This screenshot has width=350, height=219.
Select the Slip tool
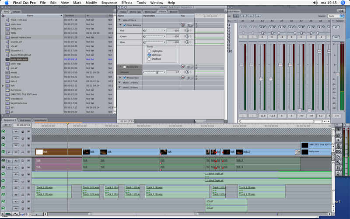(x=338, y=151)
